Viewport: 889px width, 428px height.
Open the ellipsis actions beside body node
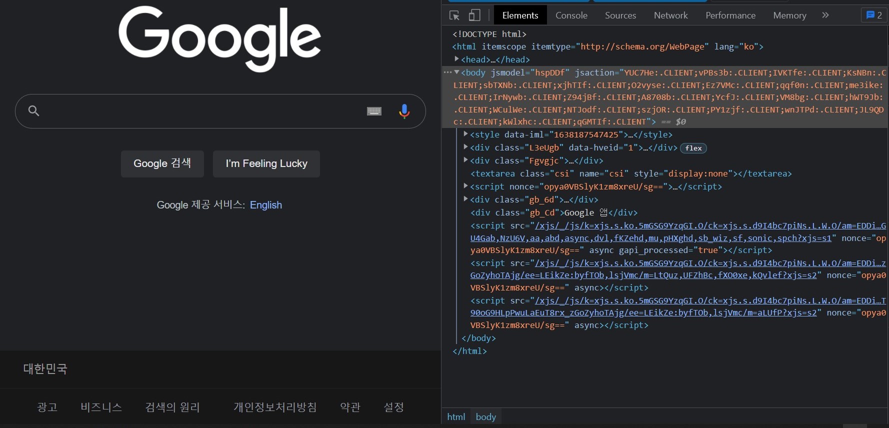pyautogui.click(x=447, y=72)
